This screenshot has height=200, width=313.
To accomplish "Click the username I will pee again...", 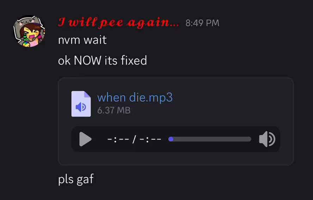I will coord(118,22).
